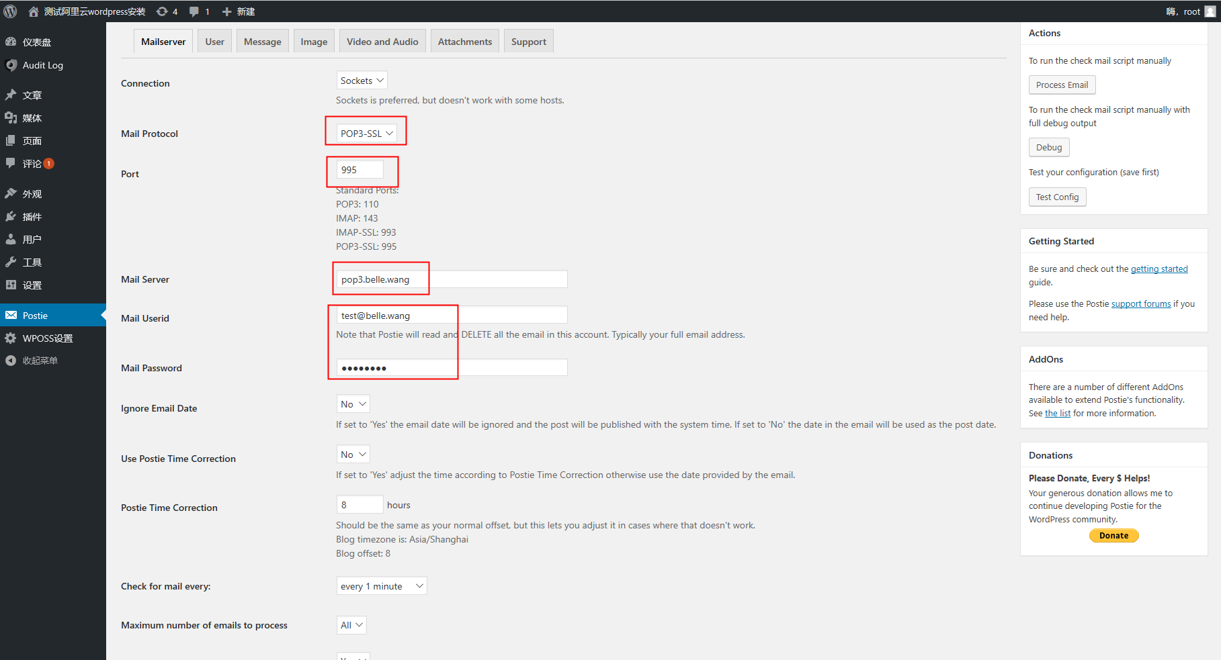The image size is (1221, 660).
Task: Switch to the Message tab
Action: (262, 42)
